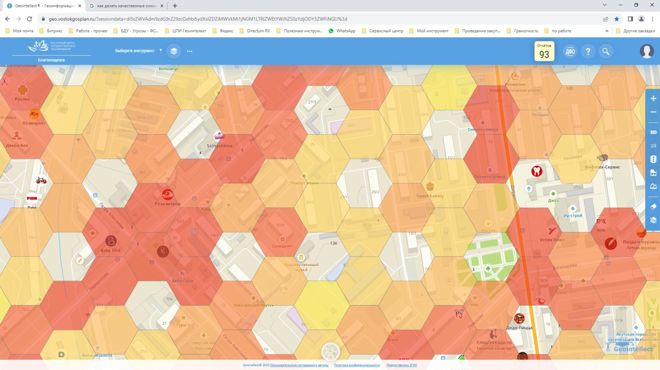The height and width of the screenshot is (370, 660).
Task: Open 'Предоставлено 2ГИС' link
Action: (402, 365)
